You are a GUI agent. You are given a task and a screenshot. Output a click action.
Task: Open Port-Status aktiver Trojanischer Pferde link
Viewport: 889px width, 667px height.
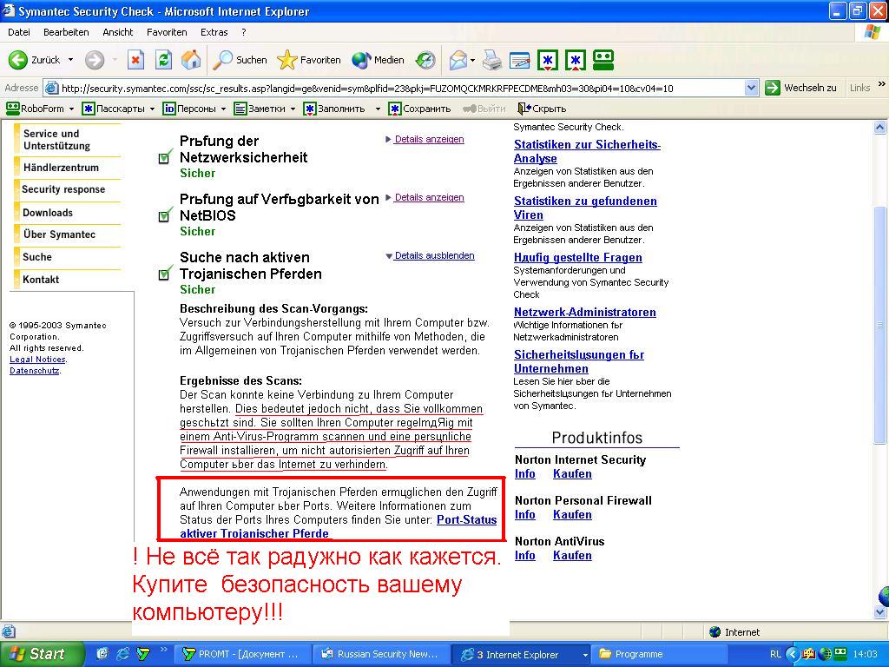pos(466,519)
